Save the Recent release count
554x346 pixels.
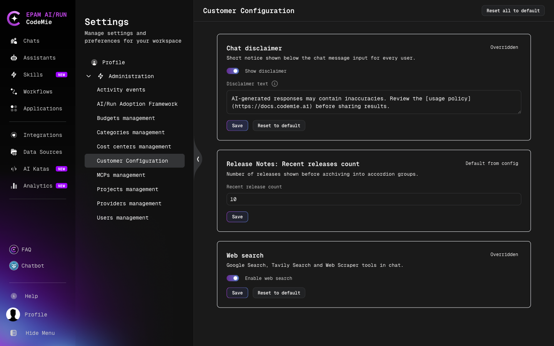tap(237, 217)
